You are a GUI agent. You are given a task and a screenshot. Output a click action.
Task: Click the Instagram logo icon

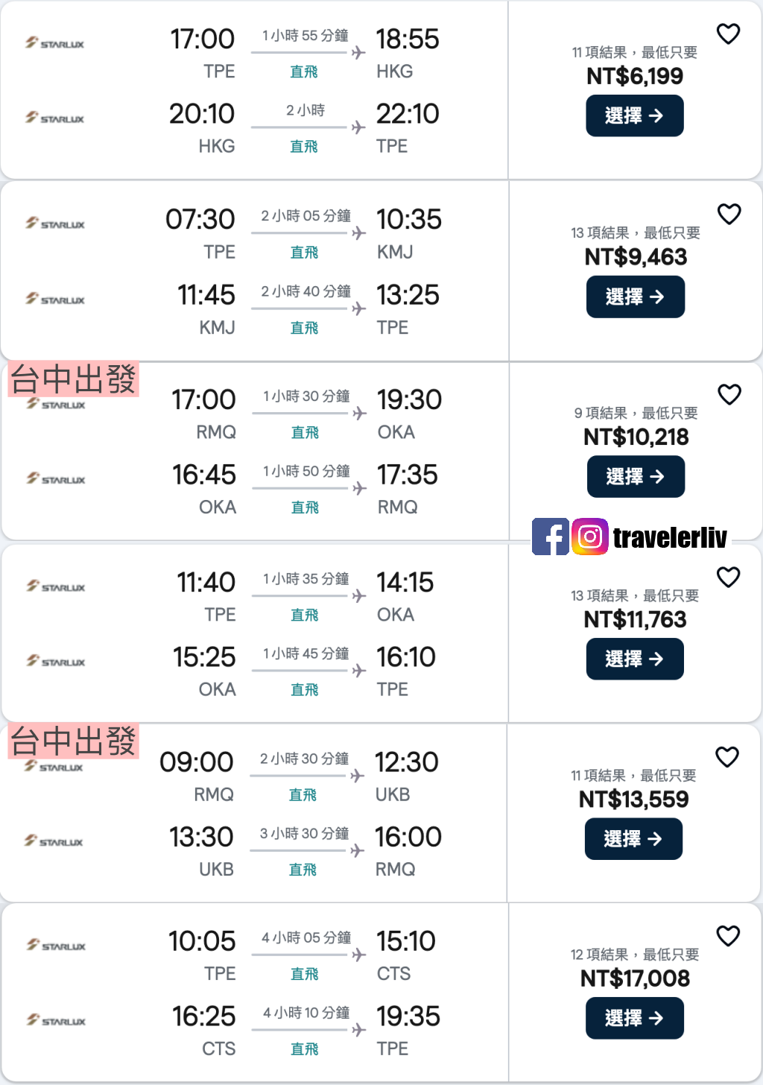point(590,537)
